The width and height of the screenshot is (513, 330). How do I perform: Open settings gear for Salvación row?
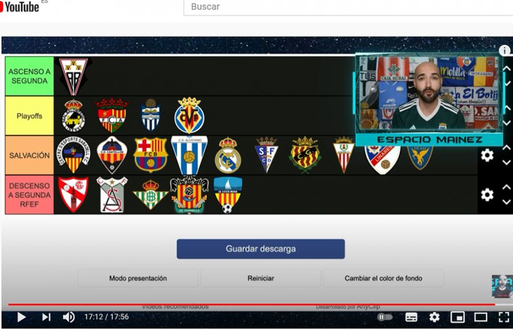(x=487, y=155)
